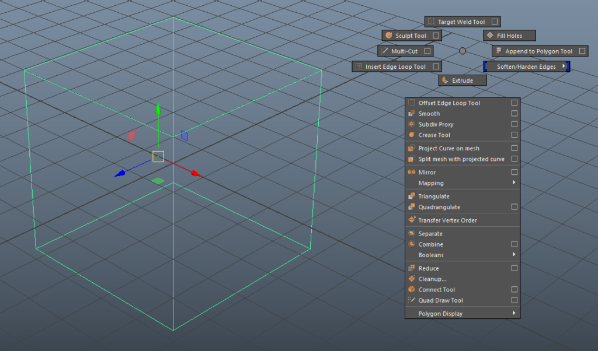The width and height of the screenshot is (598, 351).
Task: Click the red X-axis move arrow
Action: coord(196,174)
